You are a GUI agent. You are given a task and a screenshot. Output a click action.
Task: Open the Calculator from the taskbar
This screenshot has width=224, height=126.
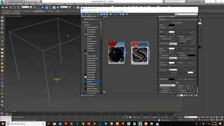click(134, 124)
